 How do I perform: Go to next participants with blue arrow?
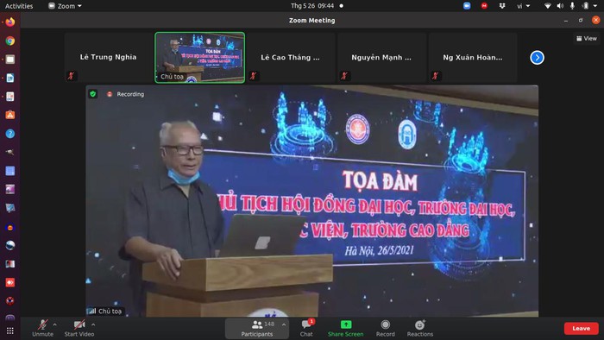(537, 57)
